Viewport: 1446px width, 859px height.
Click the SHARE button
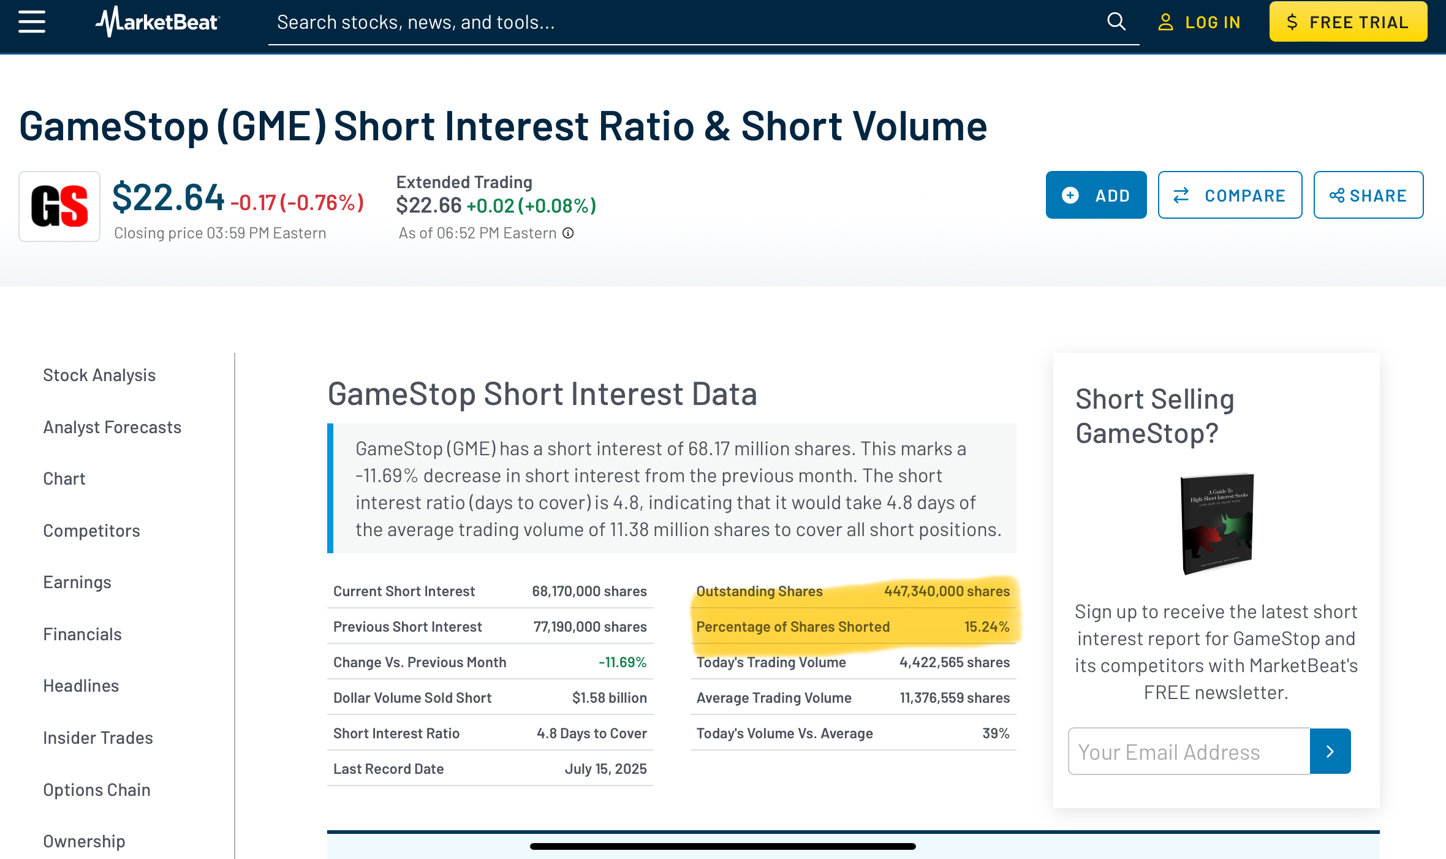tap(1368, 195)
